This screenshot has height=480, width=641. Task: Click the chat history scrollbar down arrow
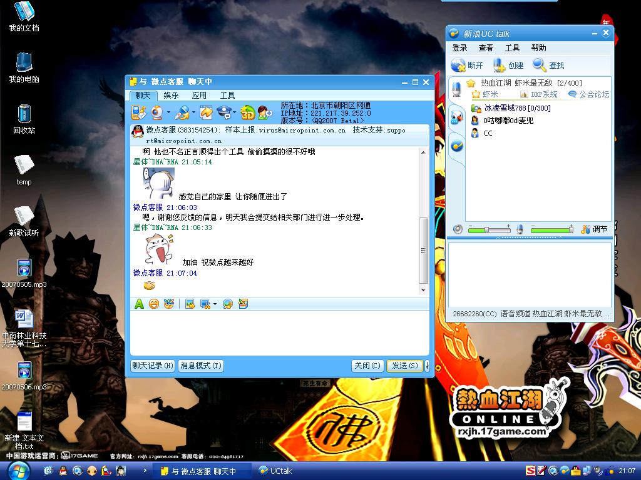[423, 290]
